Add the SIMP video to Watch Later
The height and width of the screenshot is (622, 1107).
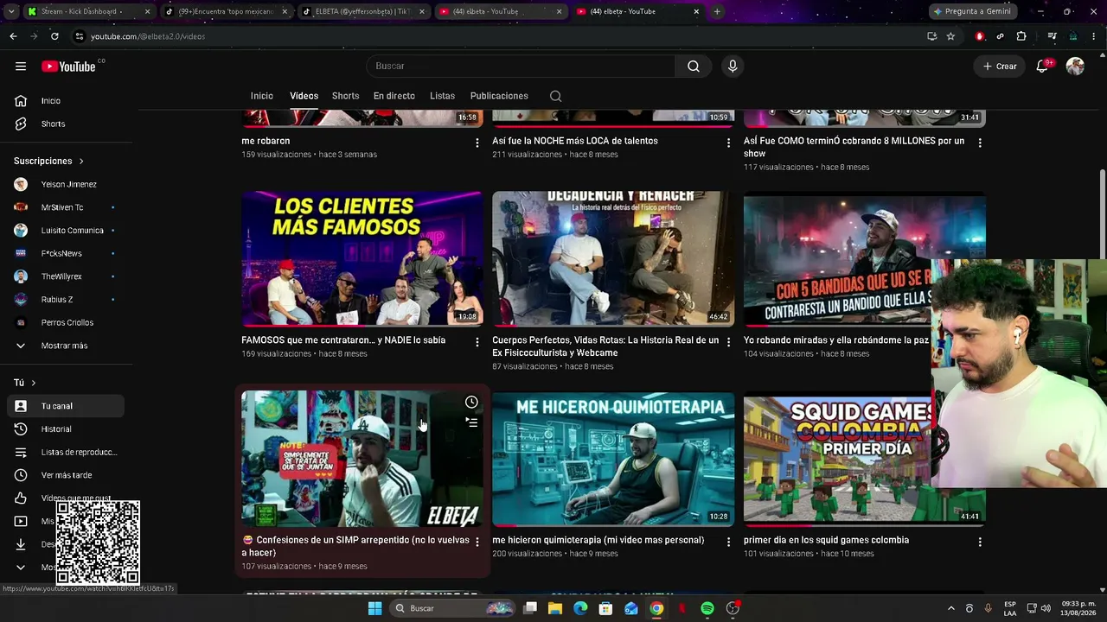(x=471, y=403)
